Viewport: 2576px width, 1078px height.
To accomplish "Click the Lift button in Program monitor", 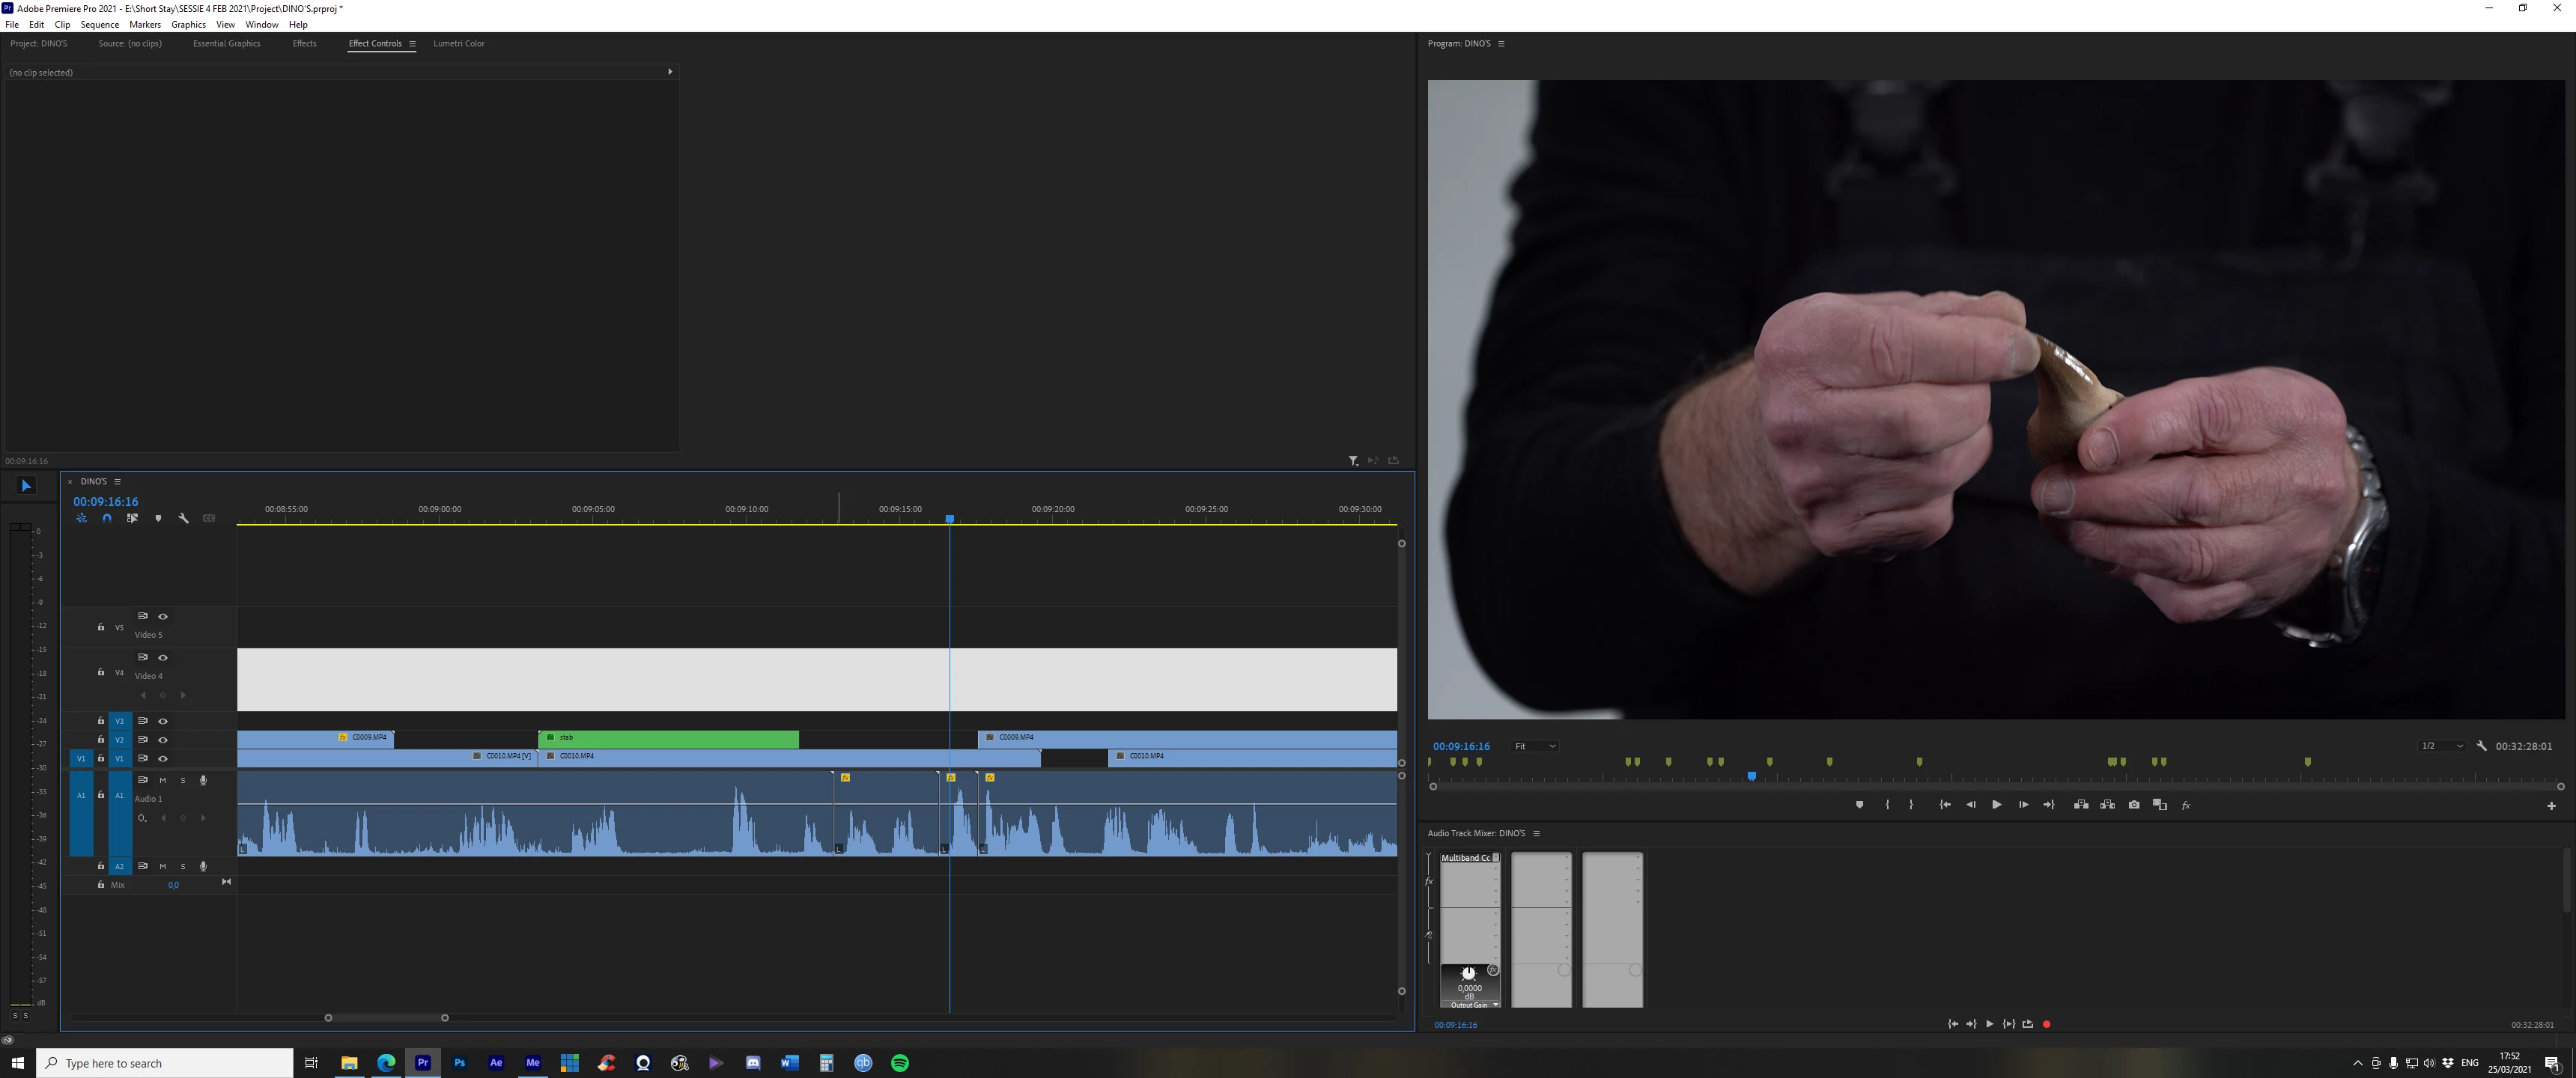I will [2080, 805].
